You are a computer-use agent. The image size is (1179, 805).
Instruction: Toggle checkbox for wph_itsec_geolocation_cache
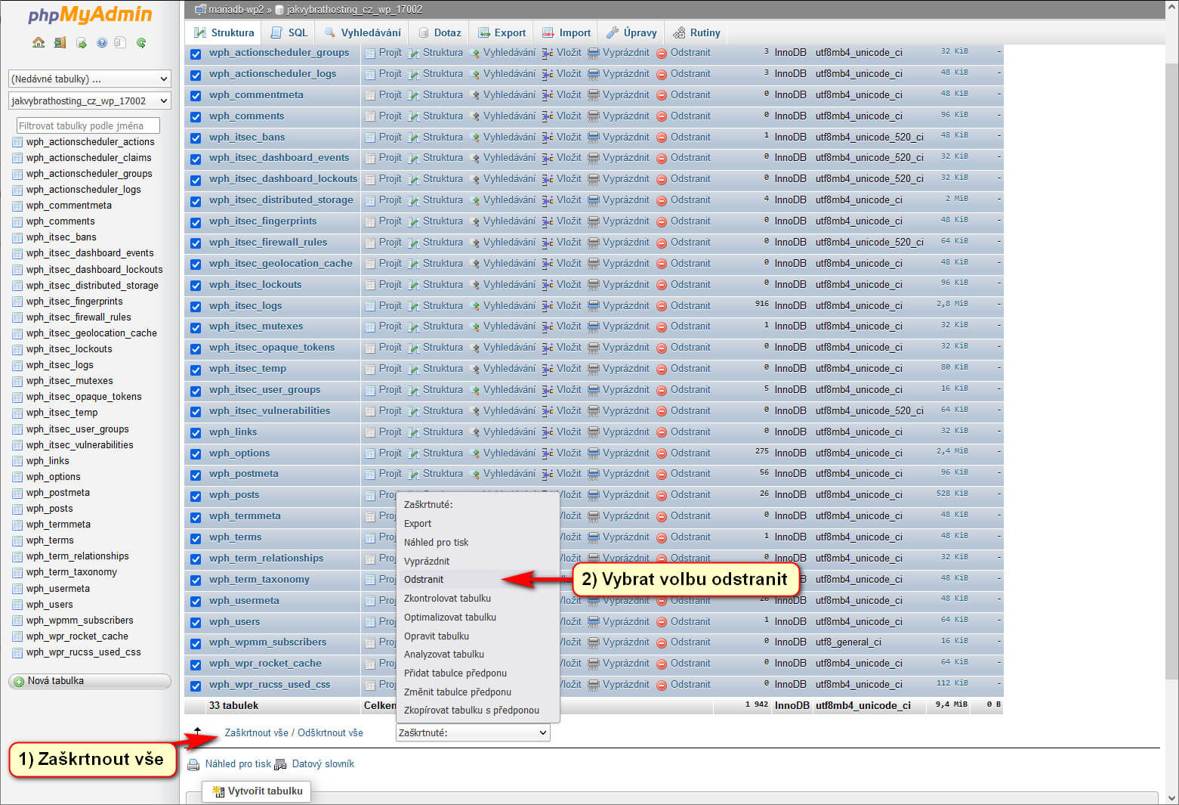click(x=196, y=264)
